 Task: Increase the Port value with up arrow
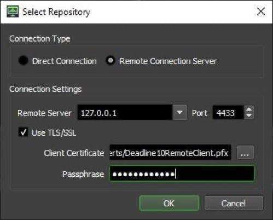[x=249, y=109]
